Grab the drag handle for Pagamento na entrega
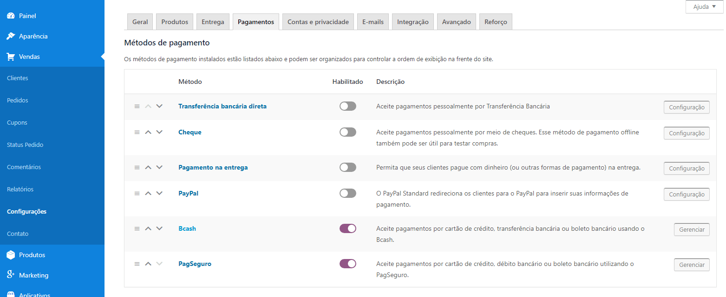The width and height of the screenshot is (726, 297). click(137, 167)
